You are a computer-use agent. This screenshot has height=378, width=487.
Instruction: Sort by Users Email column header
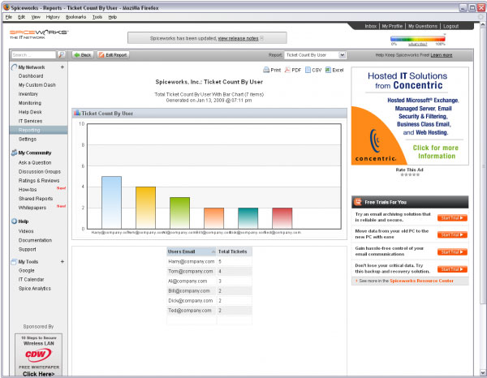pos(191,251)
